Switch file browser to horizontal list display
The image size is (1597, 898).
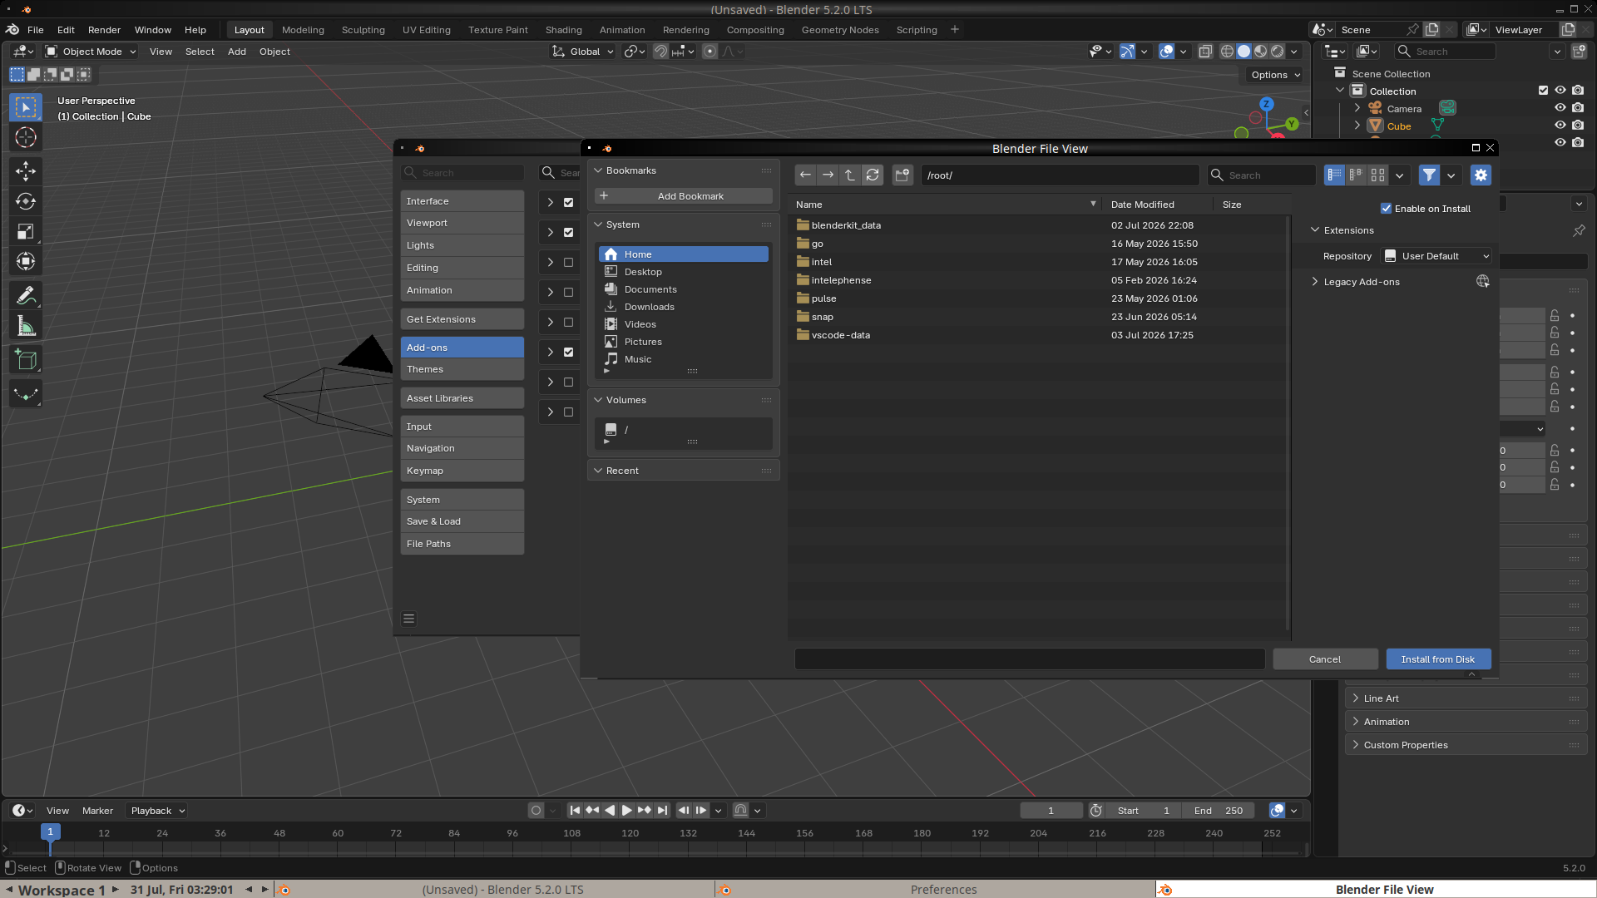(1357, 175)
